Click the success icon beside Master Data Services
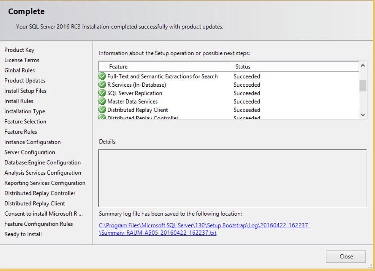The width and height of the screenshot is (375, 271). pos(102,101)
